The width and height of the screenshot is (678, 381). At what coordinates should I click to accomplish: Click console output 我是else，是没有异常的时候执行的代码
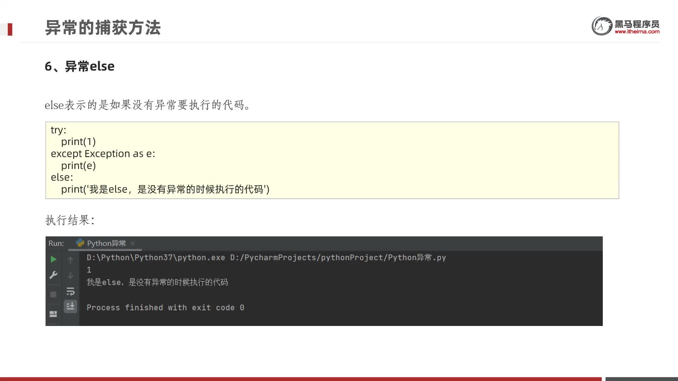(157, 282)
